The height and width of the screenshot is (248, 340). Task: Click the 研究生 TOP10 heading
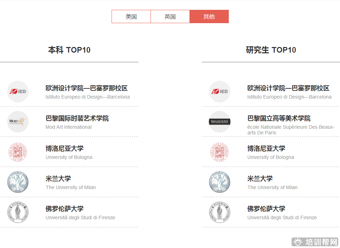[271, 50]
